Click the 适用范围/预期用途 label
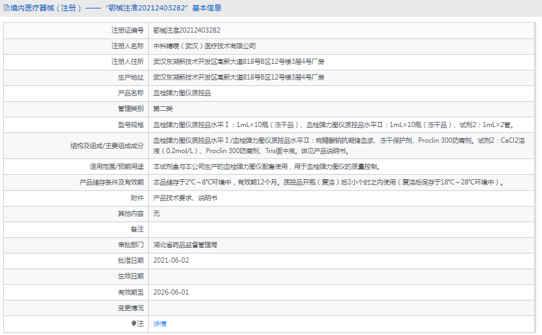Image resolution: width=542 pixels, height=335 pixels. pos(117,166)
